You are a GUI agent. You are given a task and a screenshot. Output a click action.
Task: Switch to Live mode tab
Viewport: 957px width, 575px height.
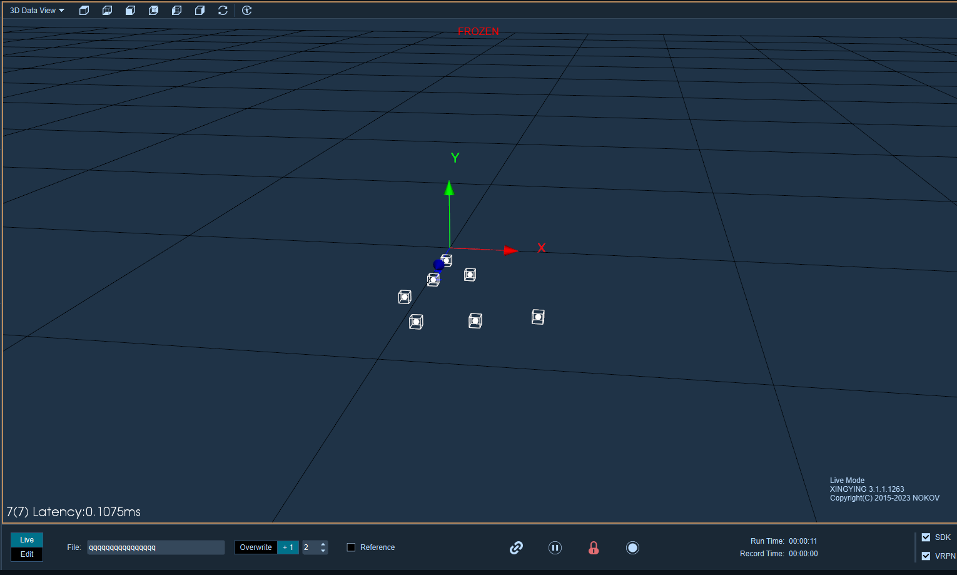[x=27, y=540]
